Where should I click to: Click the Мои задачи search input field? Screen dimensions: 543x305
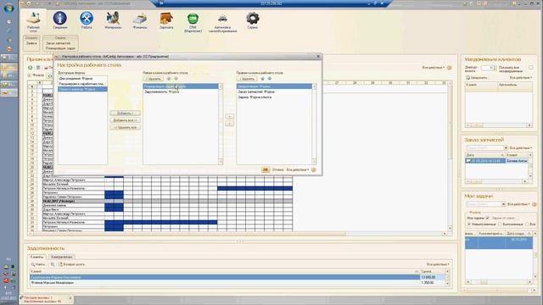coord(484,204)
